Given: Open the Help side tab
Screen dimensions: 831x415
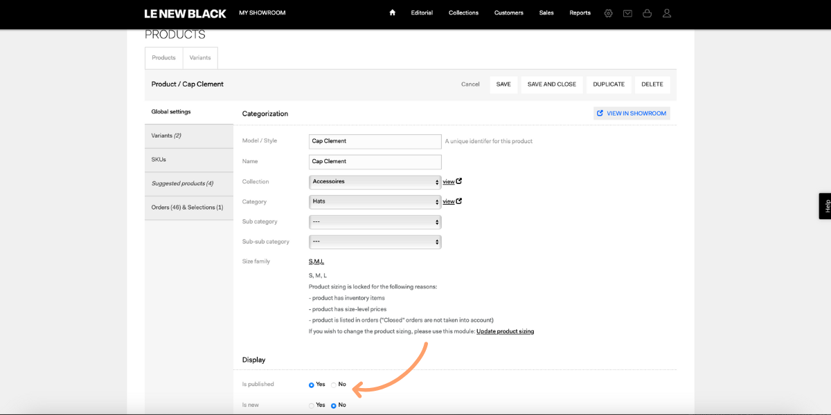Looking at the screenshot, I should tap(825, 206).
